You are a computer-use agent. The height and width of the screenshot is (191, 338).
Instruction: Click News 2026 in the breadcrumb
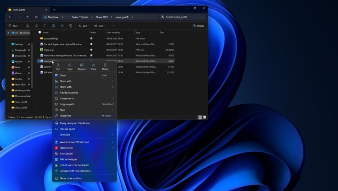102,17
